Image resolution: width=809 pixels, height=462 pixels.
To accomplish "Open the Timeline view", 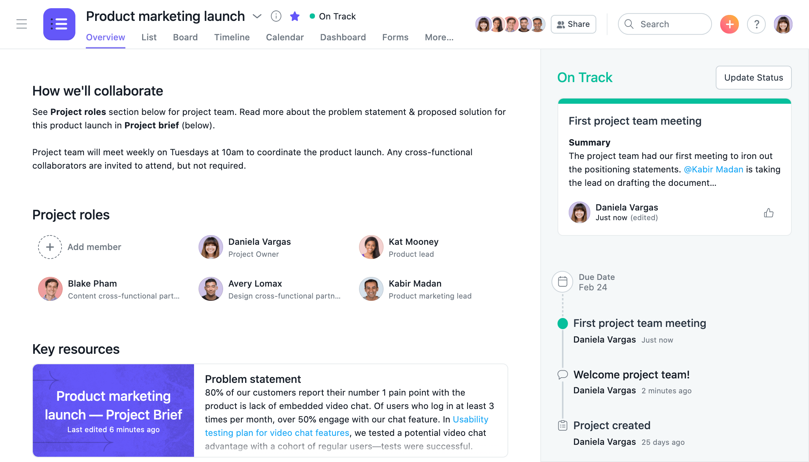I will 232,37.
